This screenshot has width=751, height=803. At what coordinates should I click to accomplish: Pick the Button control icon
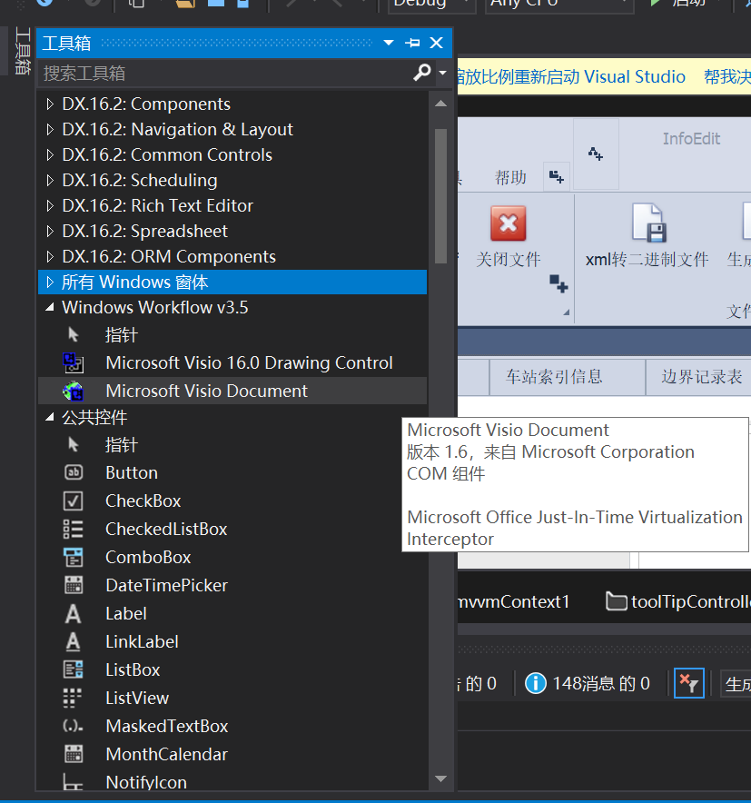point(74,472)
